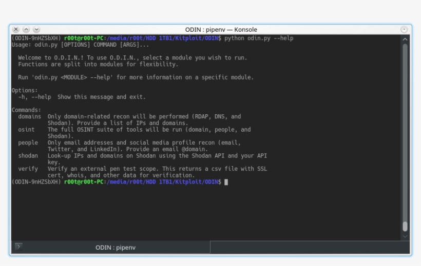The image size is (421, 266).
Task: Click the 'Commands:' heading
Action: point(26,110)
